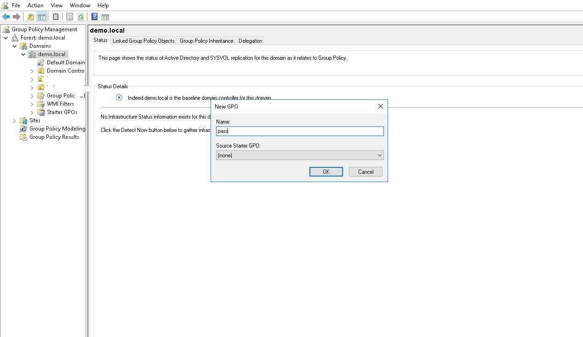Screen dimensions: 583x337
Task: Open the Action menu
Action: (35, 6)
